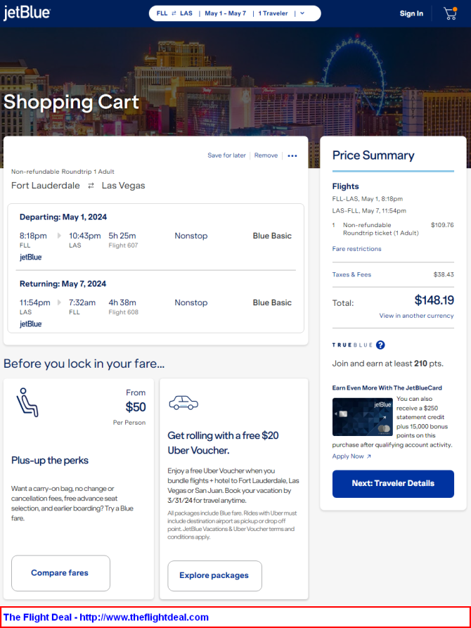471x628 pixels.
Task: Click Compare fares button
Action: [60, 572]
